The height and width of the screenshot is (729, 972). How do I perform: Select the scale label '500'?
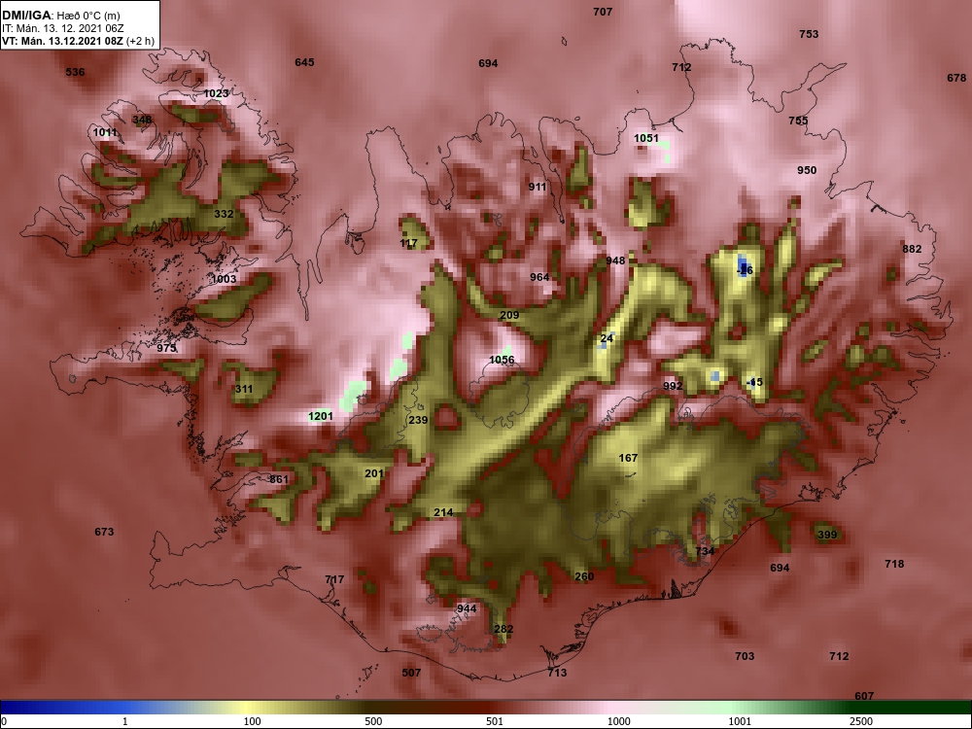[x=373, y=721]
